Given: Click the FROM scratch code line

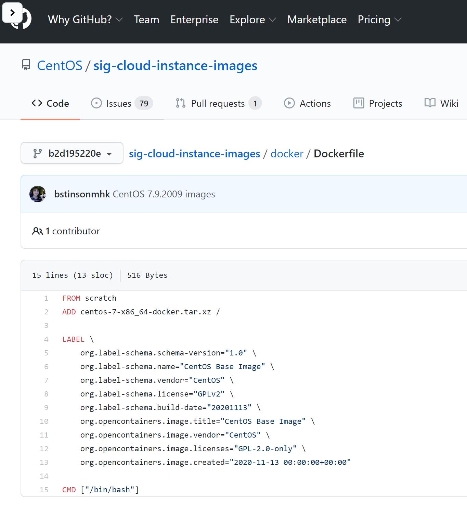Looking at the screenshot, I should click(89, 298).
